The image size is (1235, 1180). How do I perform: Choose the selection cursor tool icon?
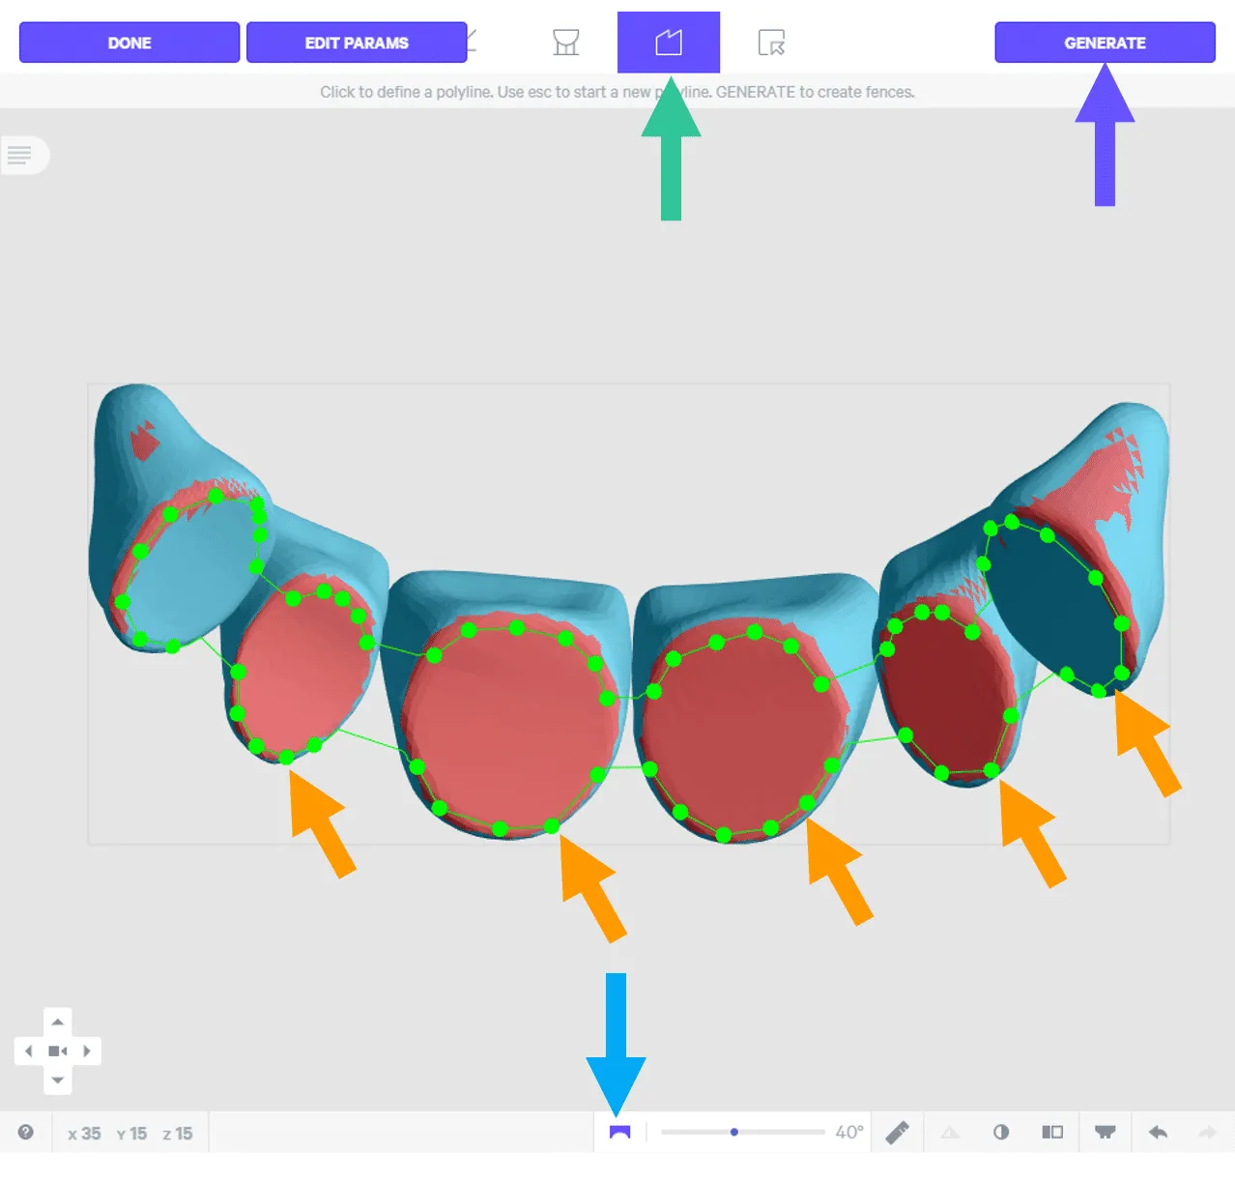771,43
